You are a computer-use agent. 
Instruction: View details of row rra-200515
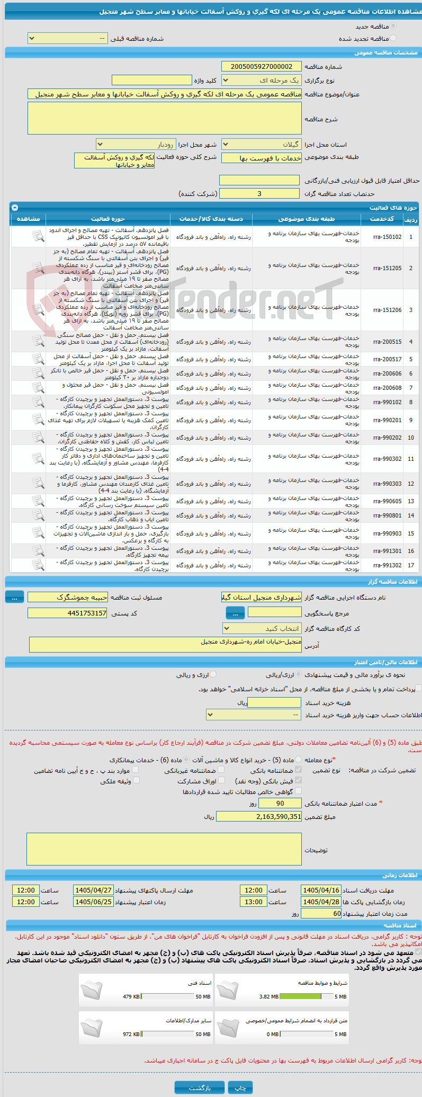click(x=38, y=341)
